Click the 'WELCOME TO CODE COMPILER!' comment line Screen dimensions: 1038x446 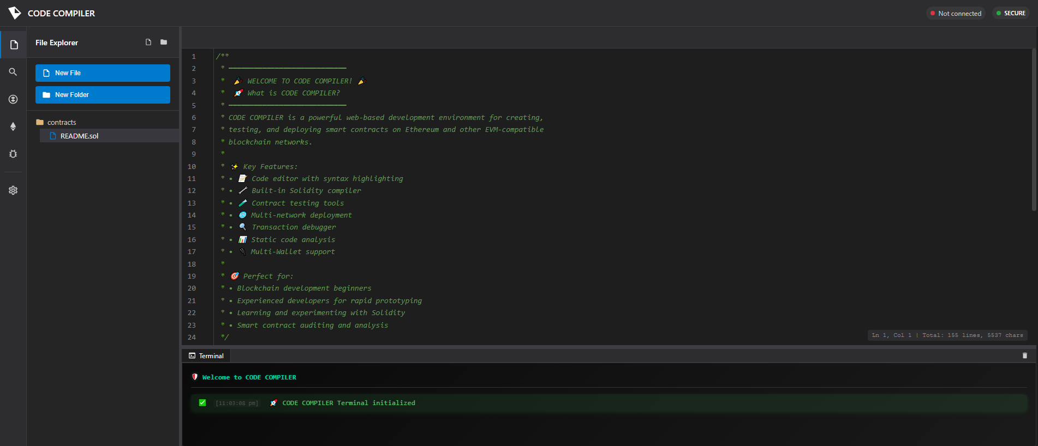click(300, 81)
